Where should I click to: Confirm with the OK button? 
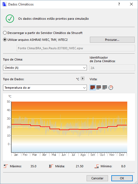(x=122, y=178)
